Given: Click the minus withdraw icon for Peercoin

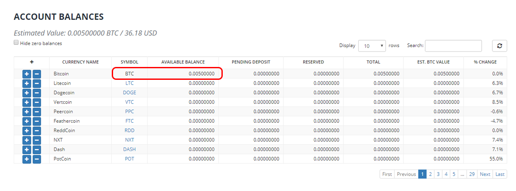Looking at the screenshot, I should pyautogui.click(x=37, y=112).
